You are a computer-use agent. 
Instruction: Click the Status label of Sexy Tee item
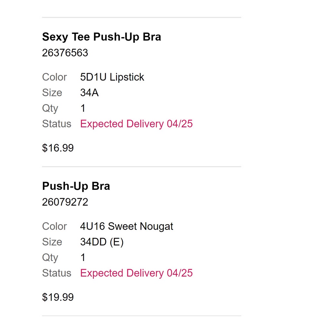[56, 124]
